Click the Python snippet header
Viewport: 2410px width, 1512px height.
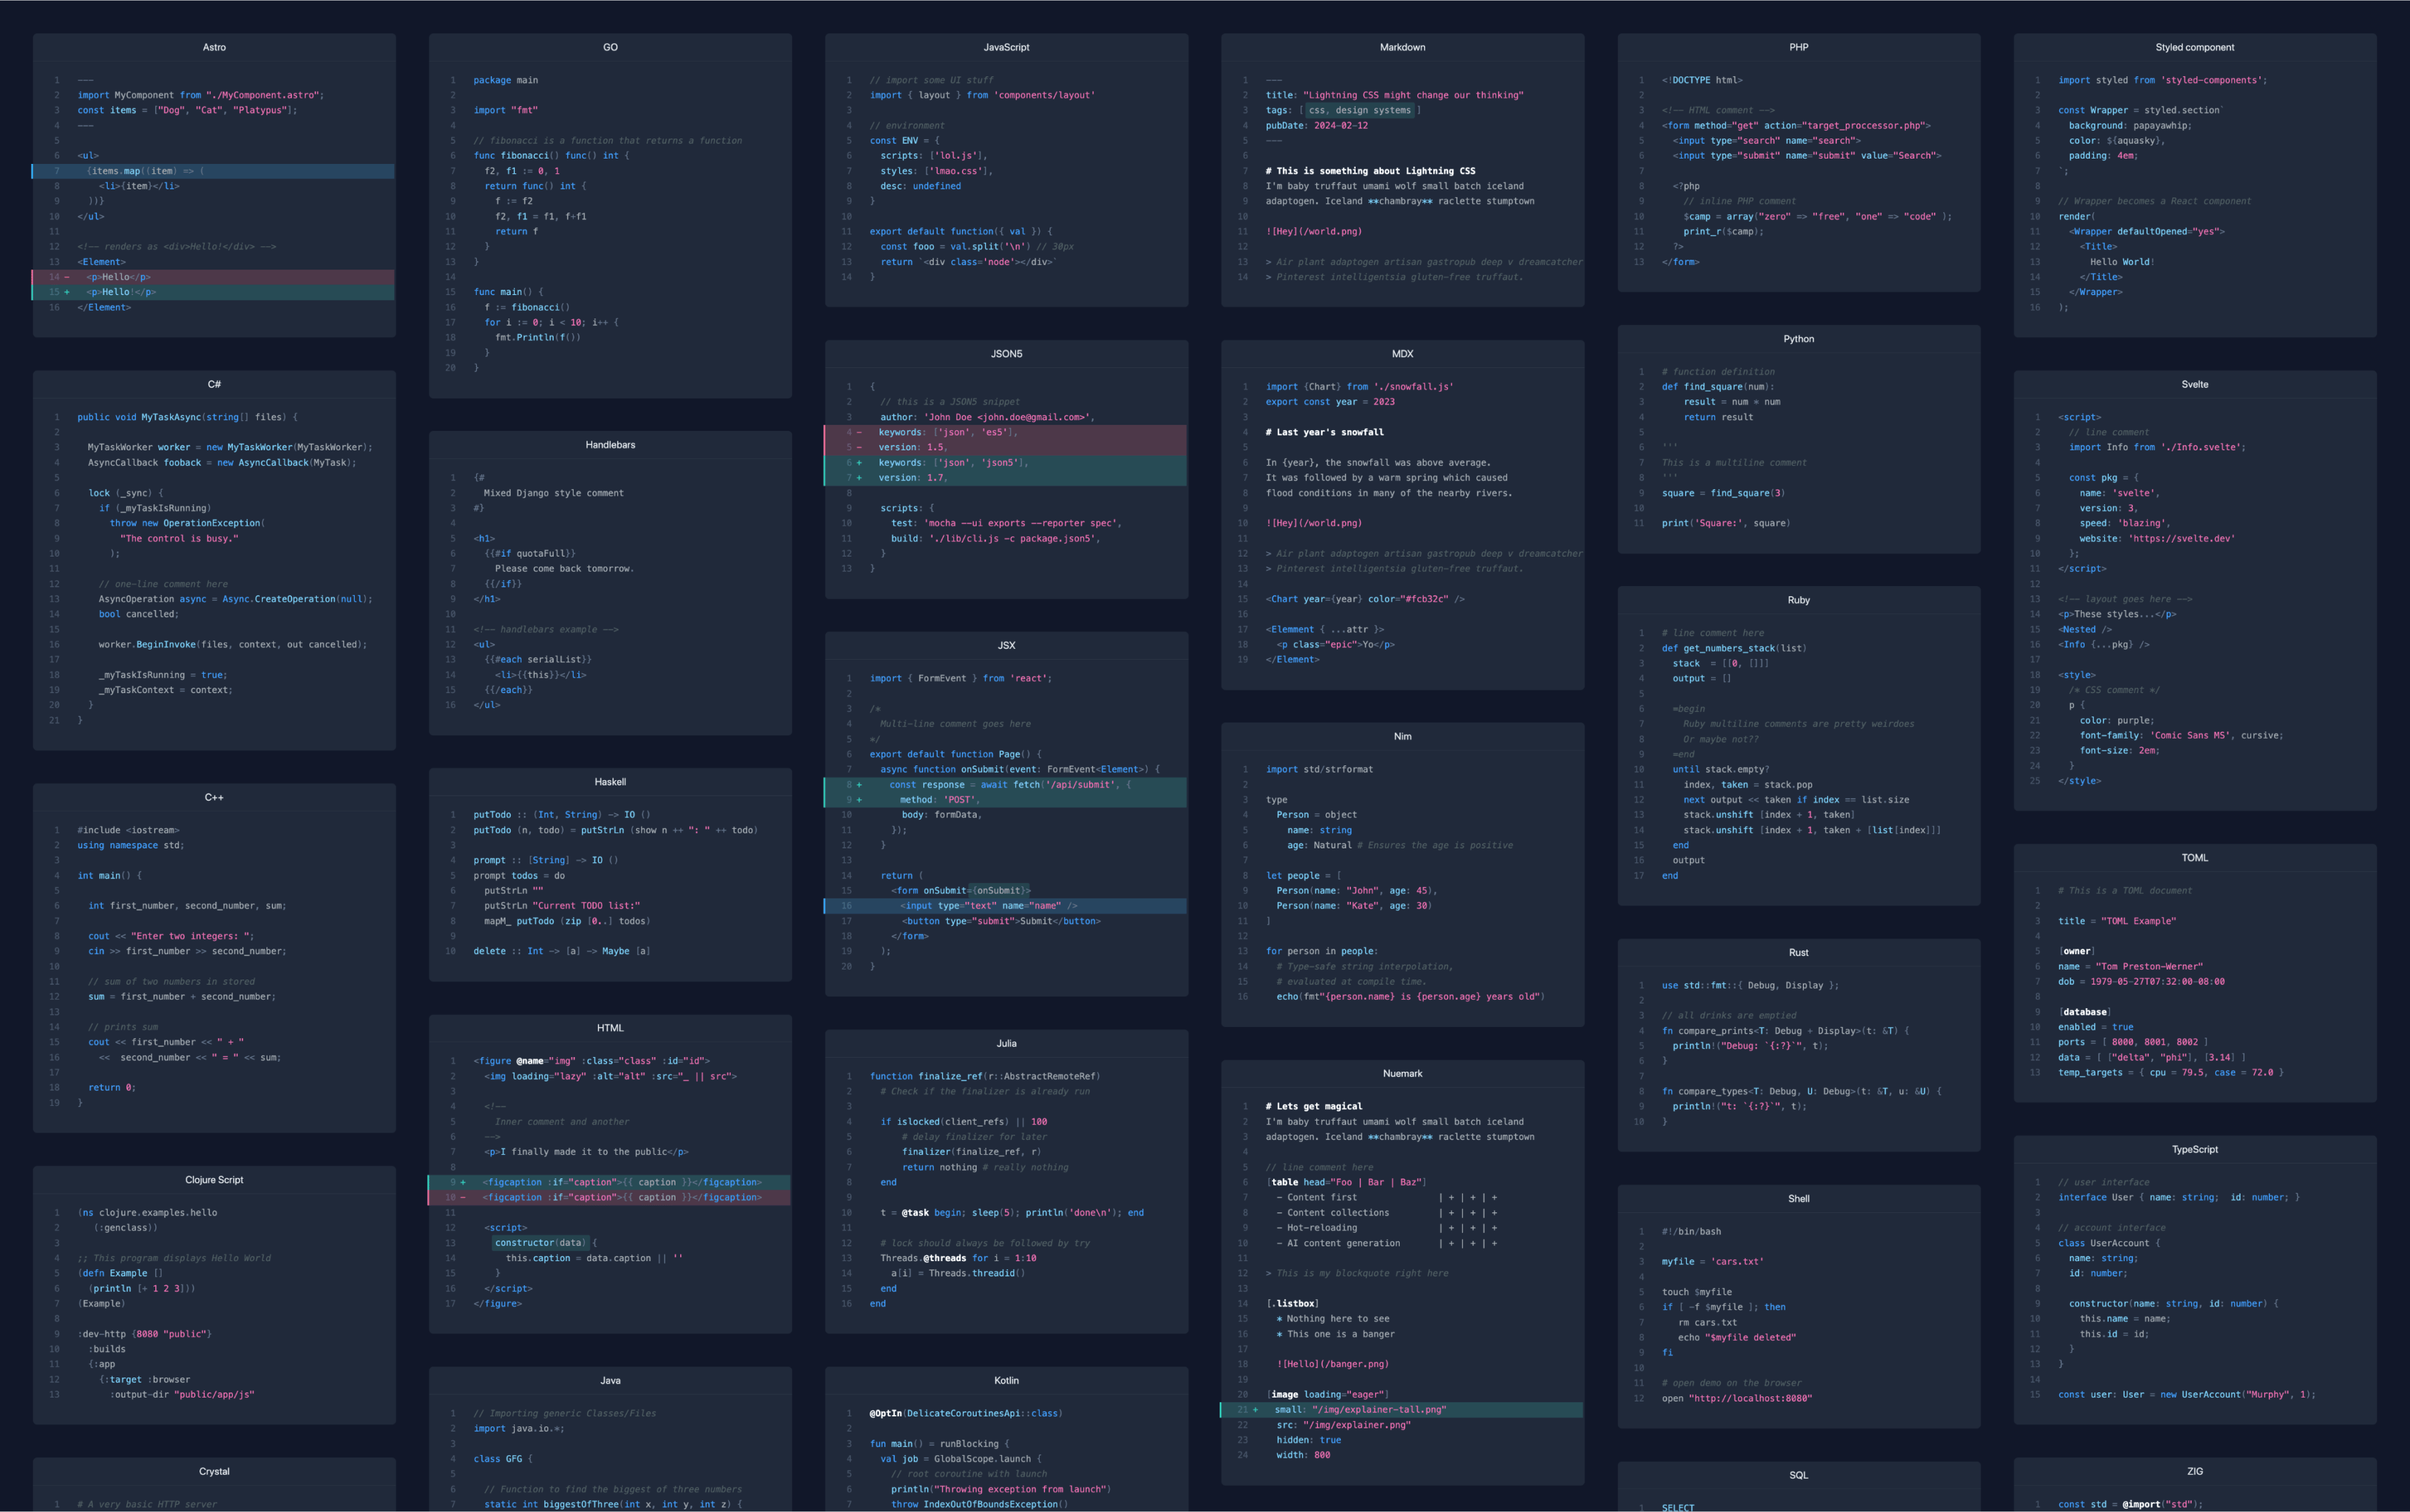(1797, 339)
